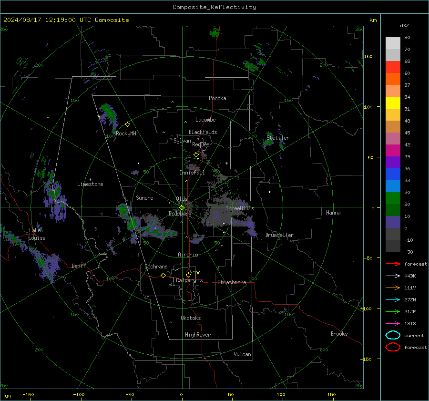Click the red forecast ellipse in the legend
429x401 pixels.
(x=393, y=347)
